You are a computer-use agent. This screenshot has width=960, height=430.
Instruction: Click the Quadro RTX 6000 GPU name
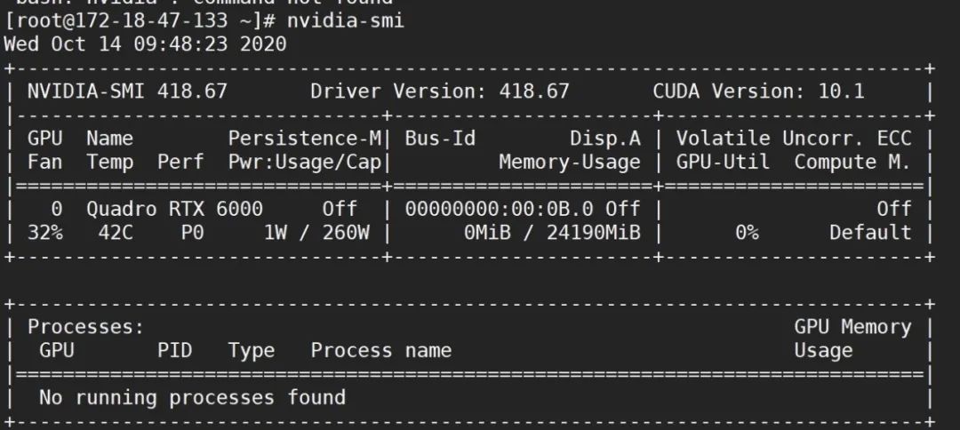tap(174, 209)
